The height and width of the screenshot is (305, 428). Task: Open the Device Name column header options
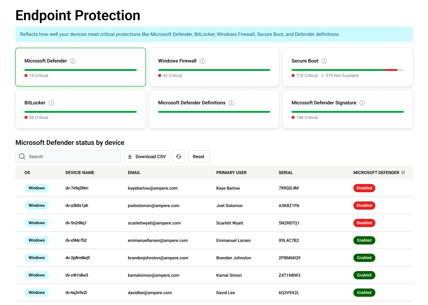80,172
